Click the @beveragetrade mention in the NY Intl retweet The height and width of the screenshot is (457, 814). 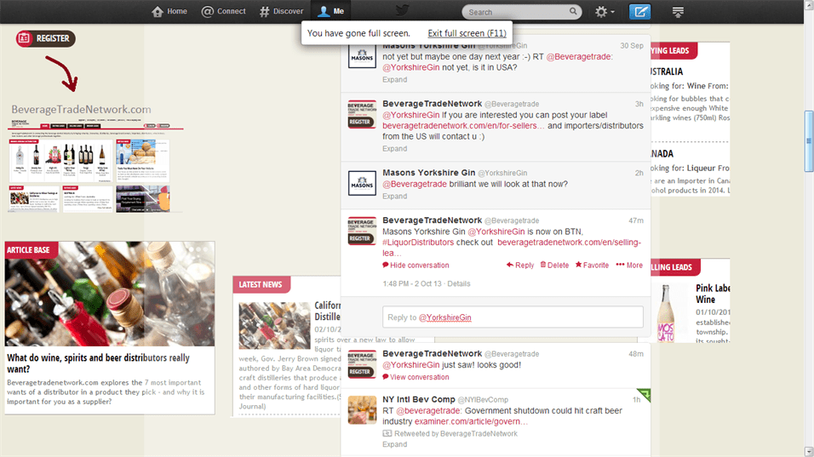[x=429, y=410]
